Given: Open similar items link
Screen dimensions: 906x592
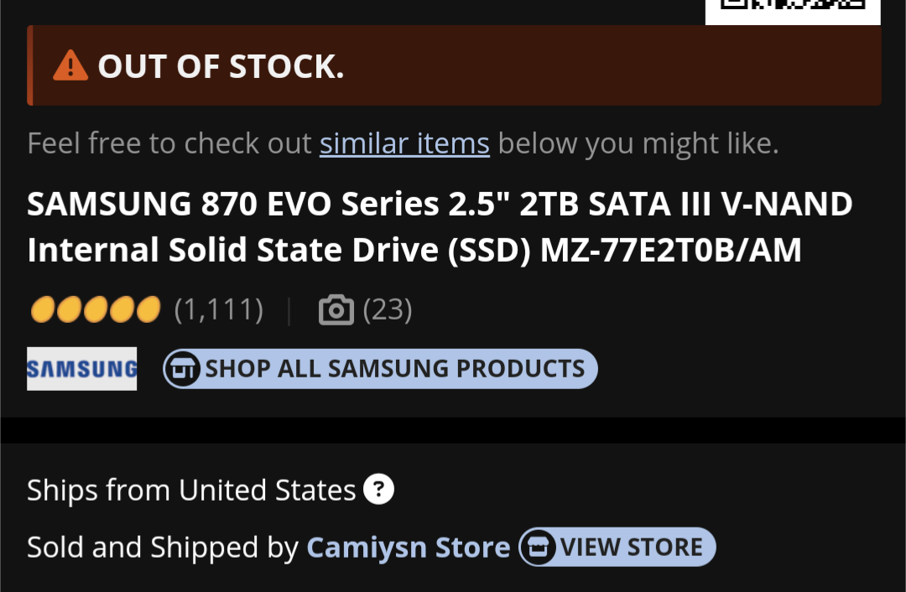Looking at the screenshot, I should click(404, 143).
